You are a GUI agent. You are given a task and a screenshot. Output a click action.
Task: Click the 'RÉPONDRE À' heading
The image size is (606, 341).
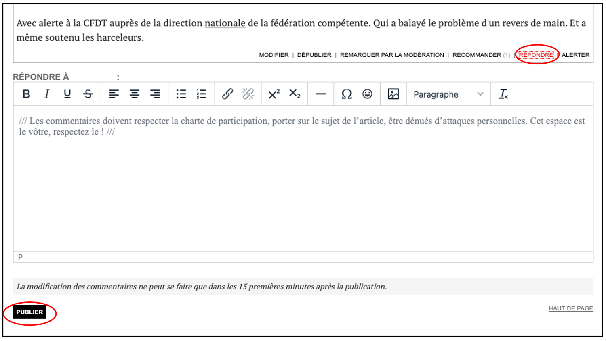coord(41,77)
